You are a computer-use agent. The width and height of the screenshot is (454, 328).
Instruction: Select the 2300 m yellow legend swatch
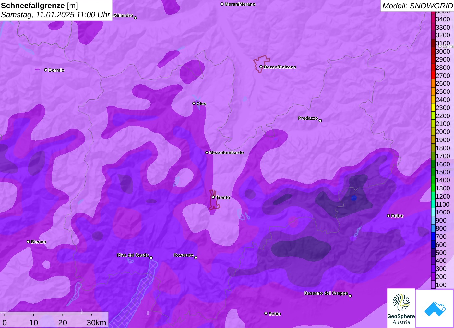pos(433,108)
